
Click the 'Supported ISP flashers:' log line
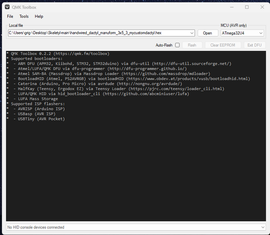point(35,104)
